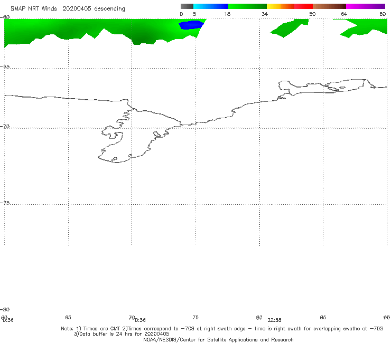This screenshot has width=391, height=343.
Task: Click the '3)Data buffer is 24 hrs' note
Action: click(122, 334)
